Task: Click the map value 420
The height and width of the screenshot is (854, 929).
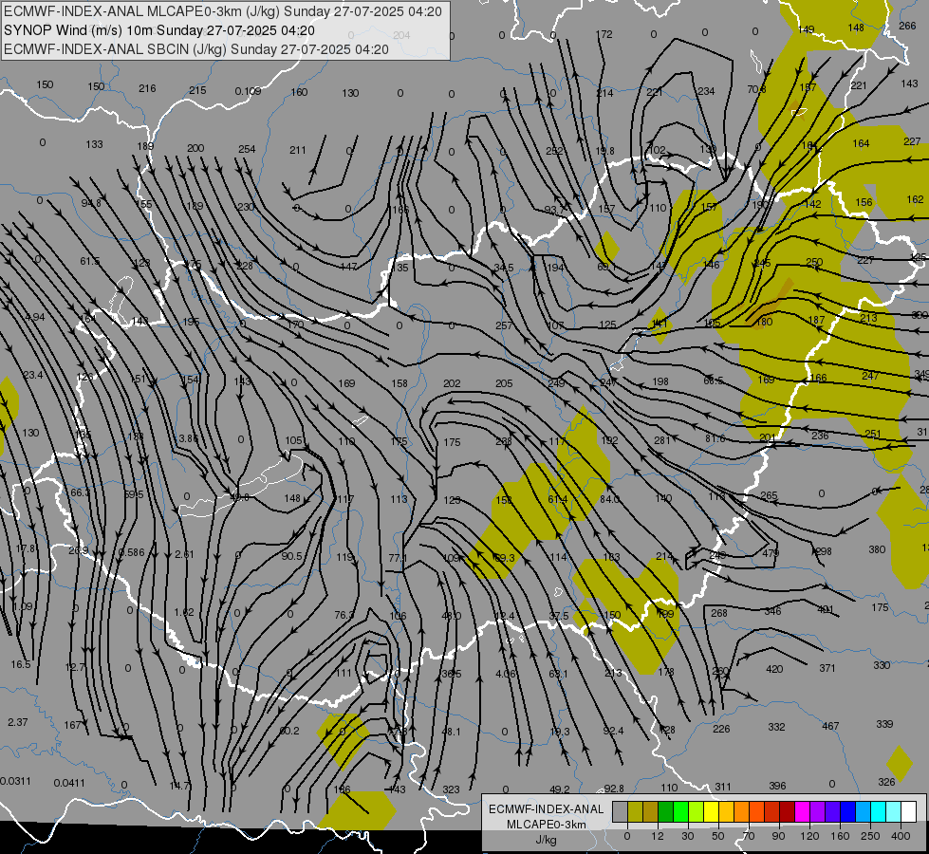Action: tap(774, 669)
